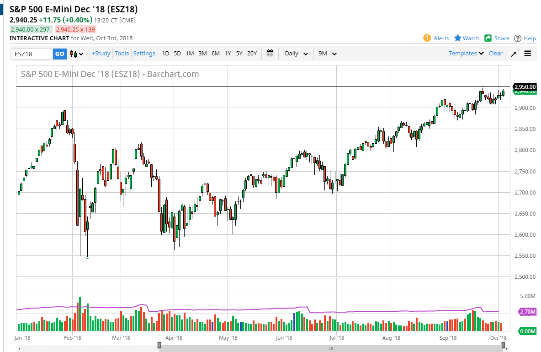Open the calendar date range picker

(270, 53)
